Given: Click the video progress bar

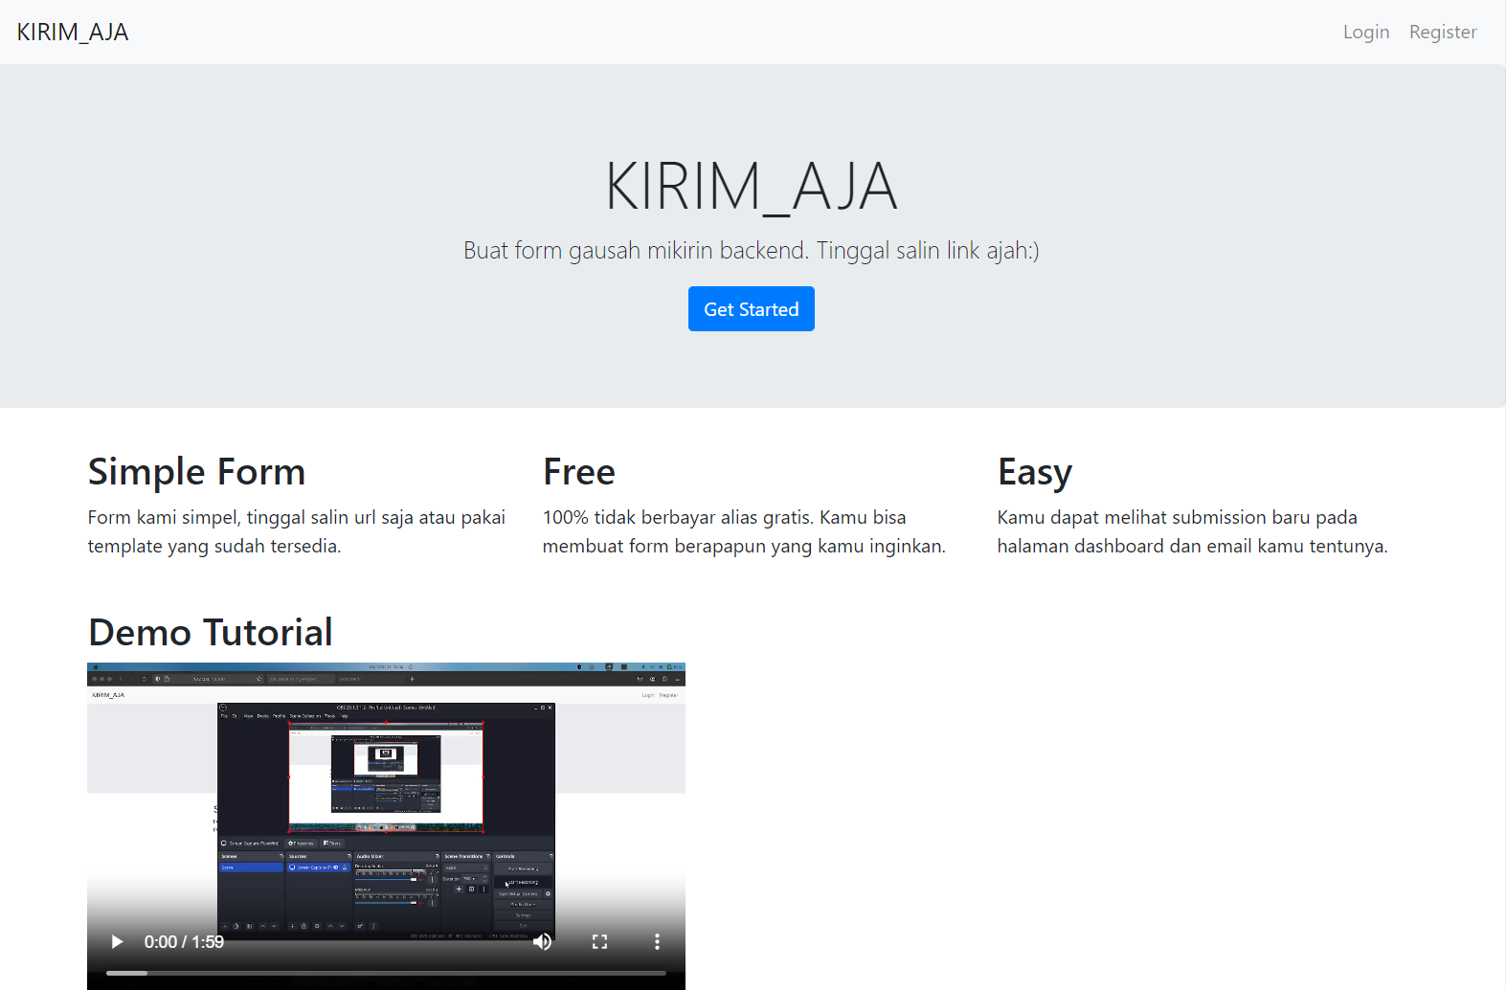Looking at the screenshot, I should [x=386, y=973].
